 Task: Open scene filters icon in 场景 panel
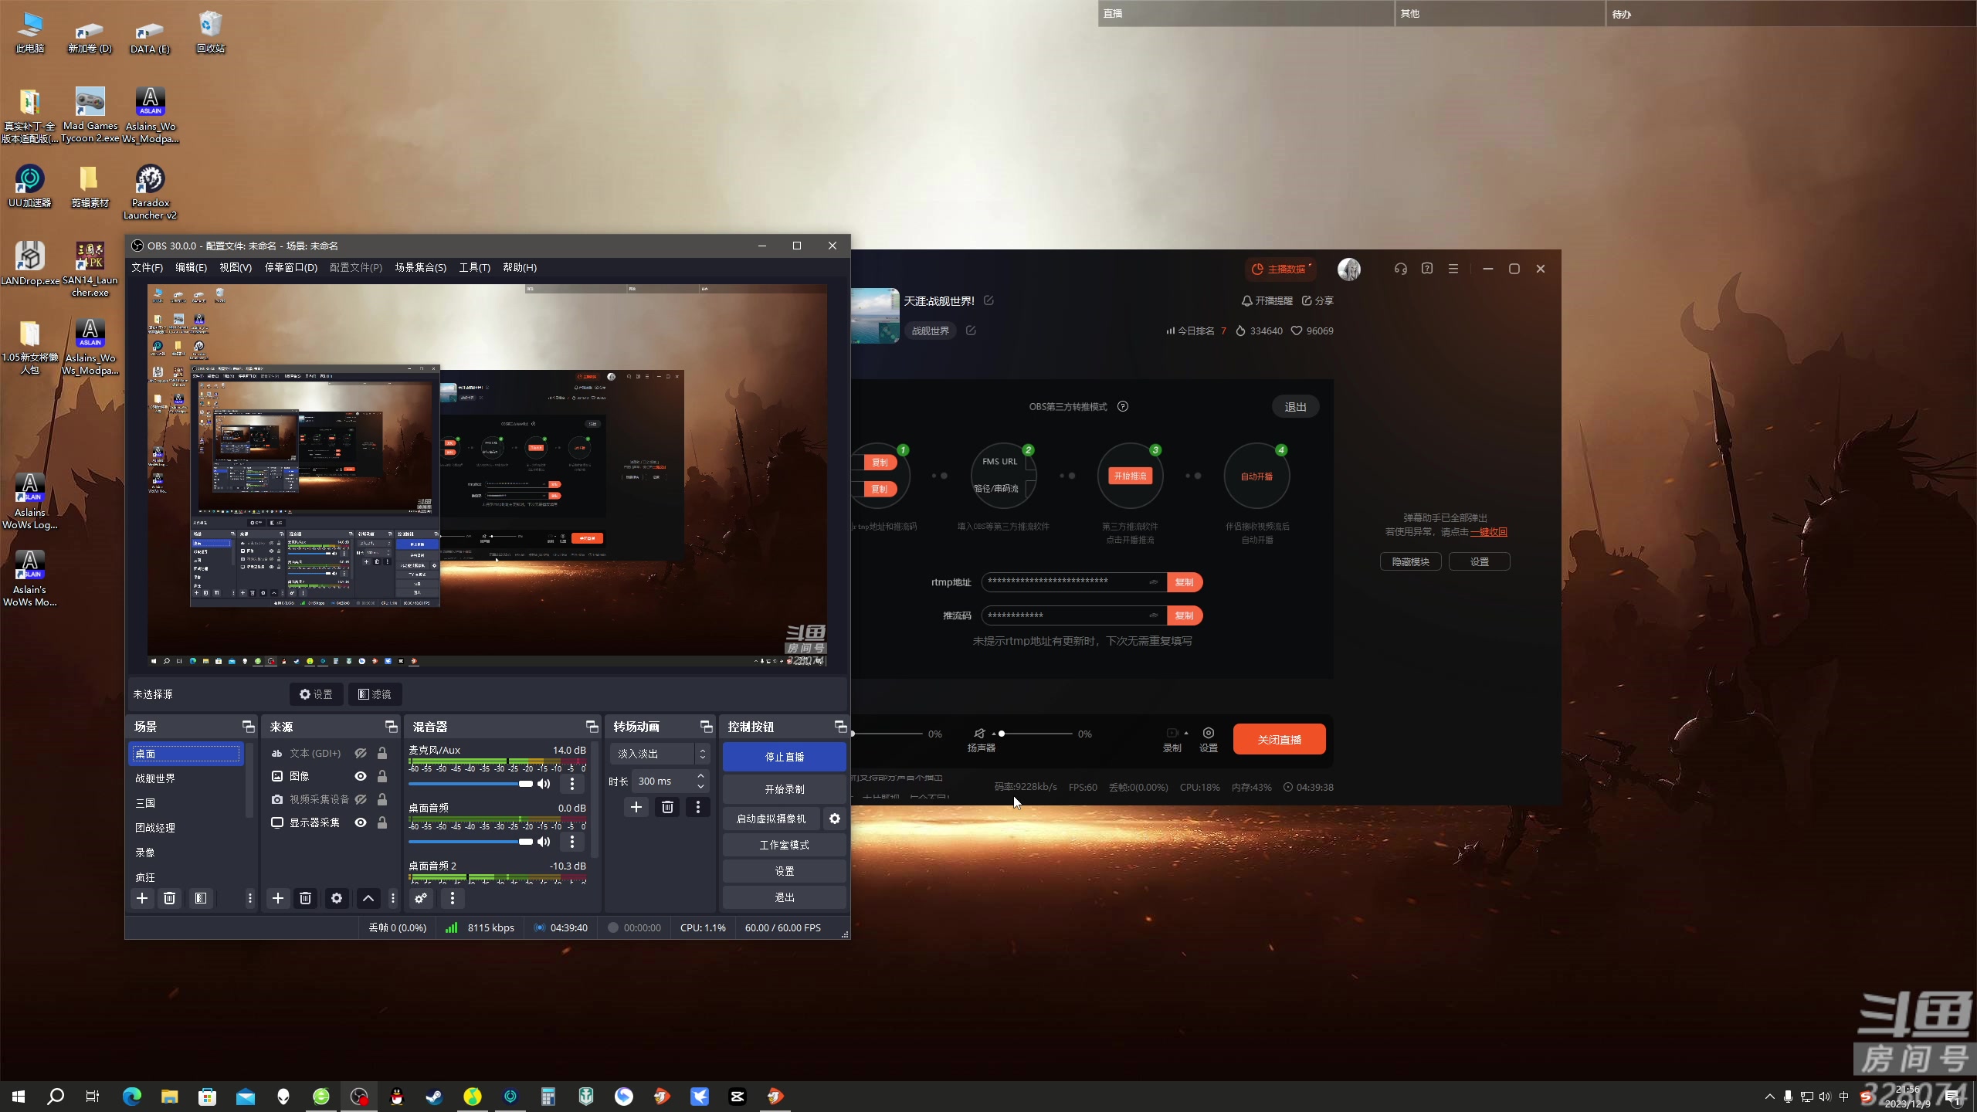click(201, 898)
